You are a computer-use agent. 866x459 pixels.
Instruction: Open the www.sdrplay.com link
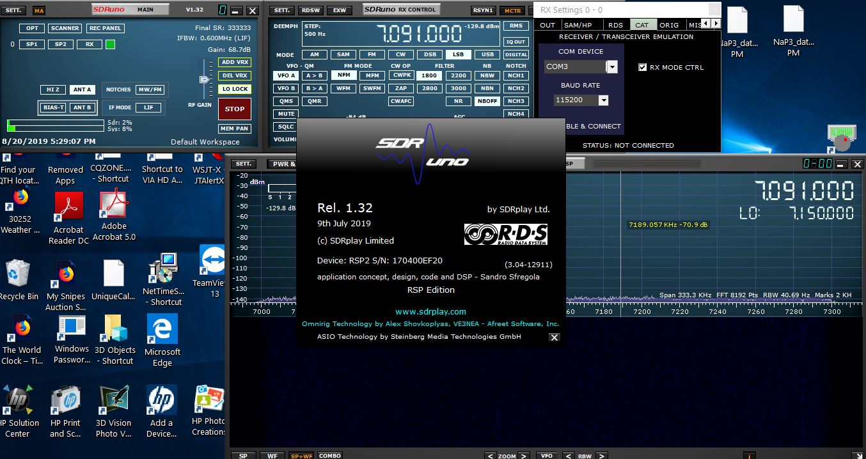430,312
